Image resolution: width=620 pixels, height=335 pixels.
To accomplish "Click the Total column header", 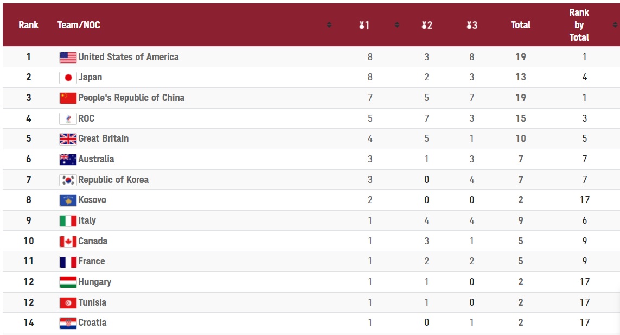I will [x=520, y=25].
